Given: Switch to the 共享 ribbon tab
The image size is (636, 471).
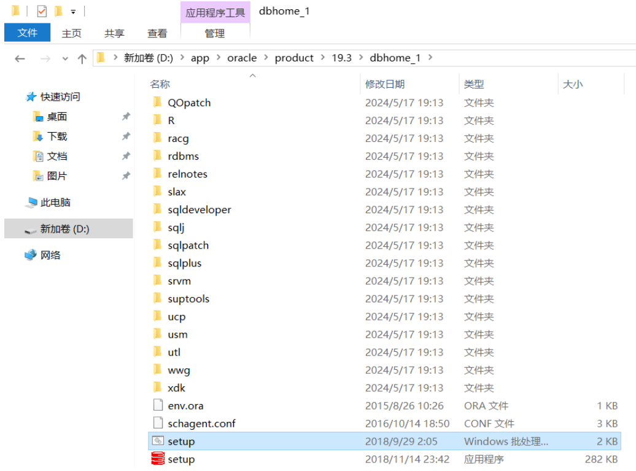Looking at the screenshot, I should (x=114, y=33).
